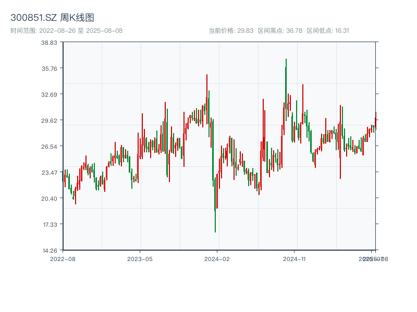Click the y-axis value 32.69

tap(49, 95)
